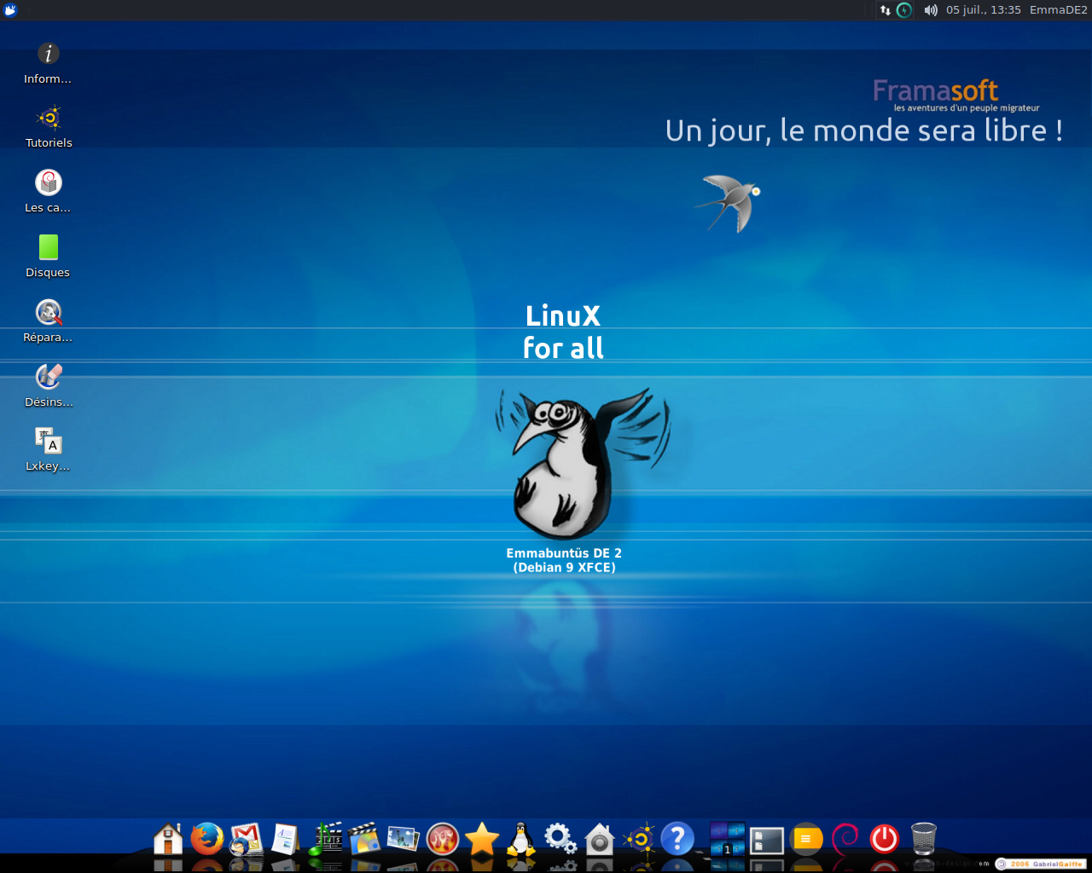The height and width of the screenshot is (873, 1092).
Task: Open the Les ca... desktop icon
Action: click(48, 192)
